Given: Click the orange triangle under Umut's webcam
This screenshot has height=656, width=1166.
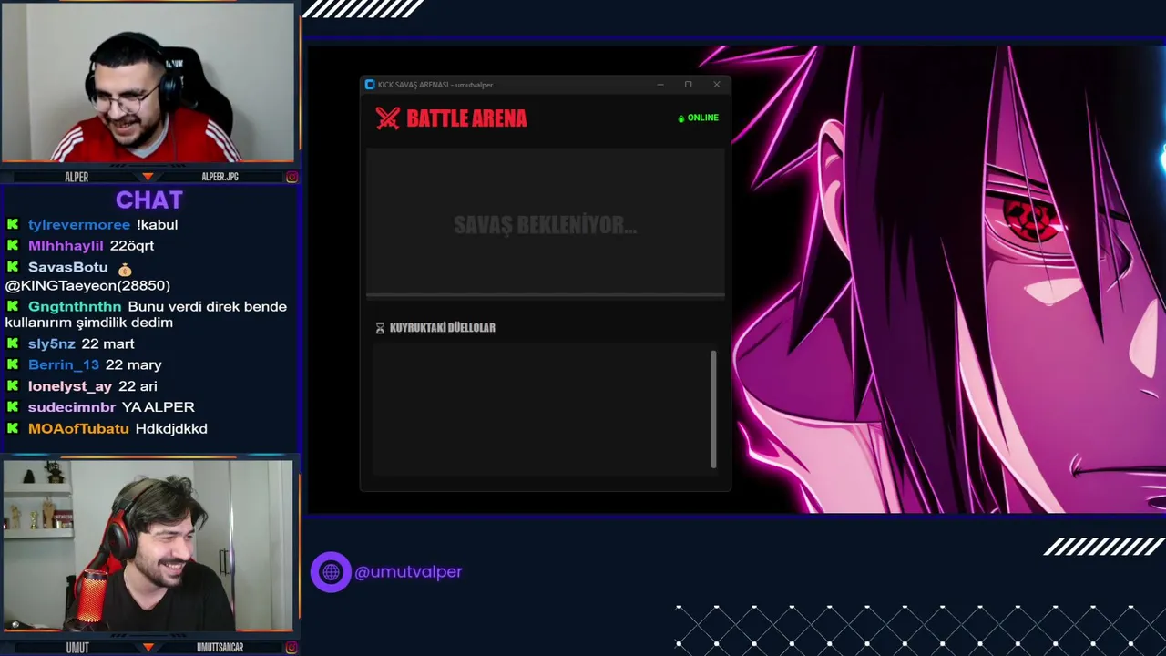Looking at the screenshot, I should 148,648.
